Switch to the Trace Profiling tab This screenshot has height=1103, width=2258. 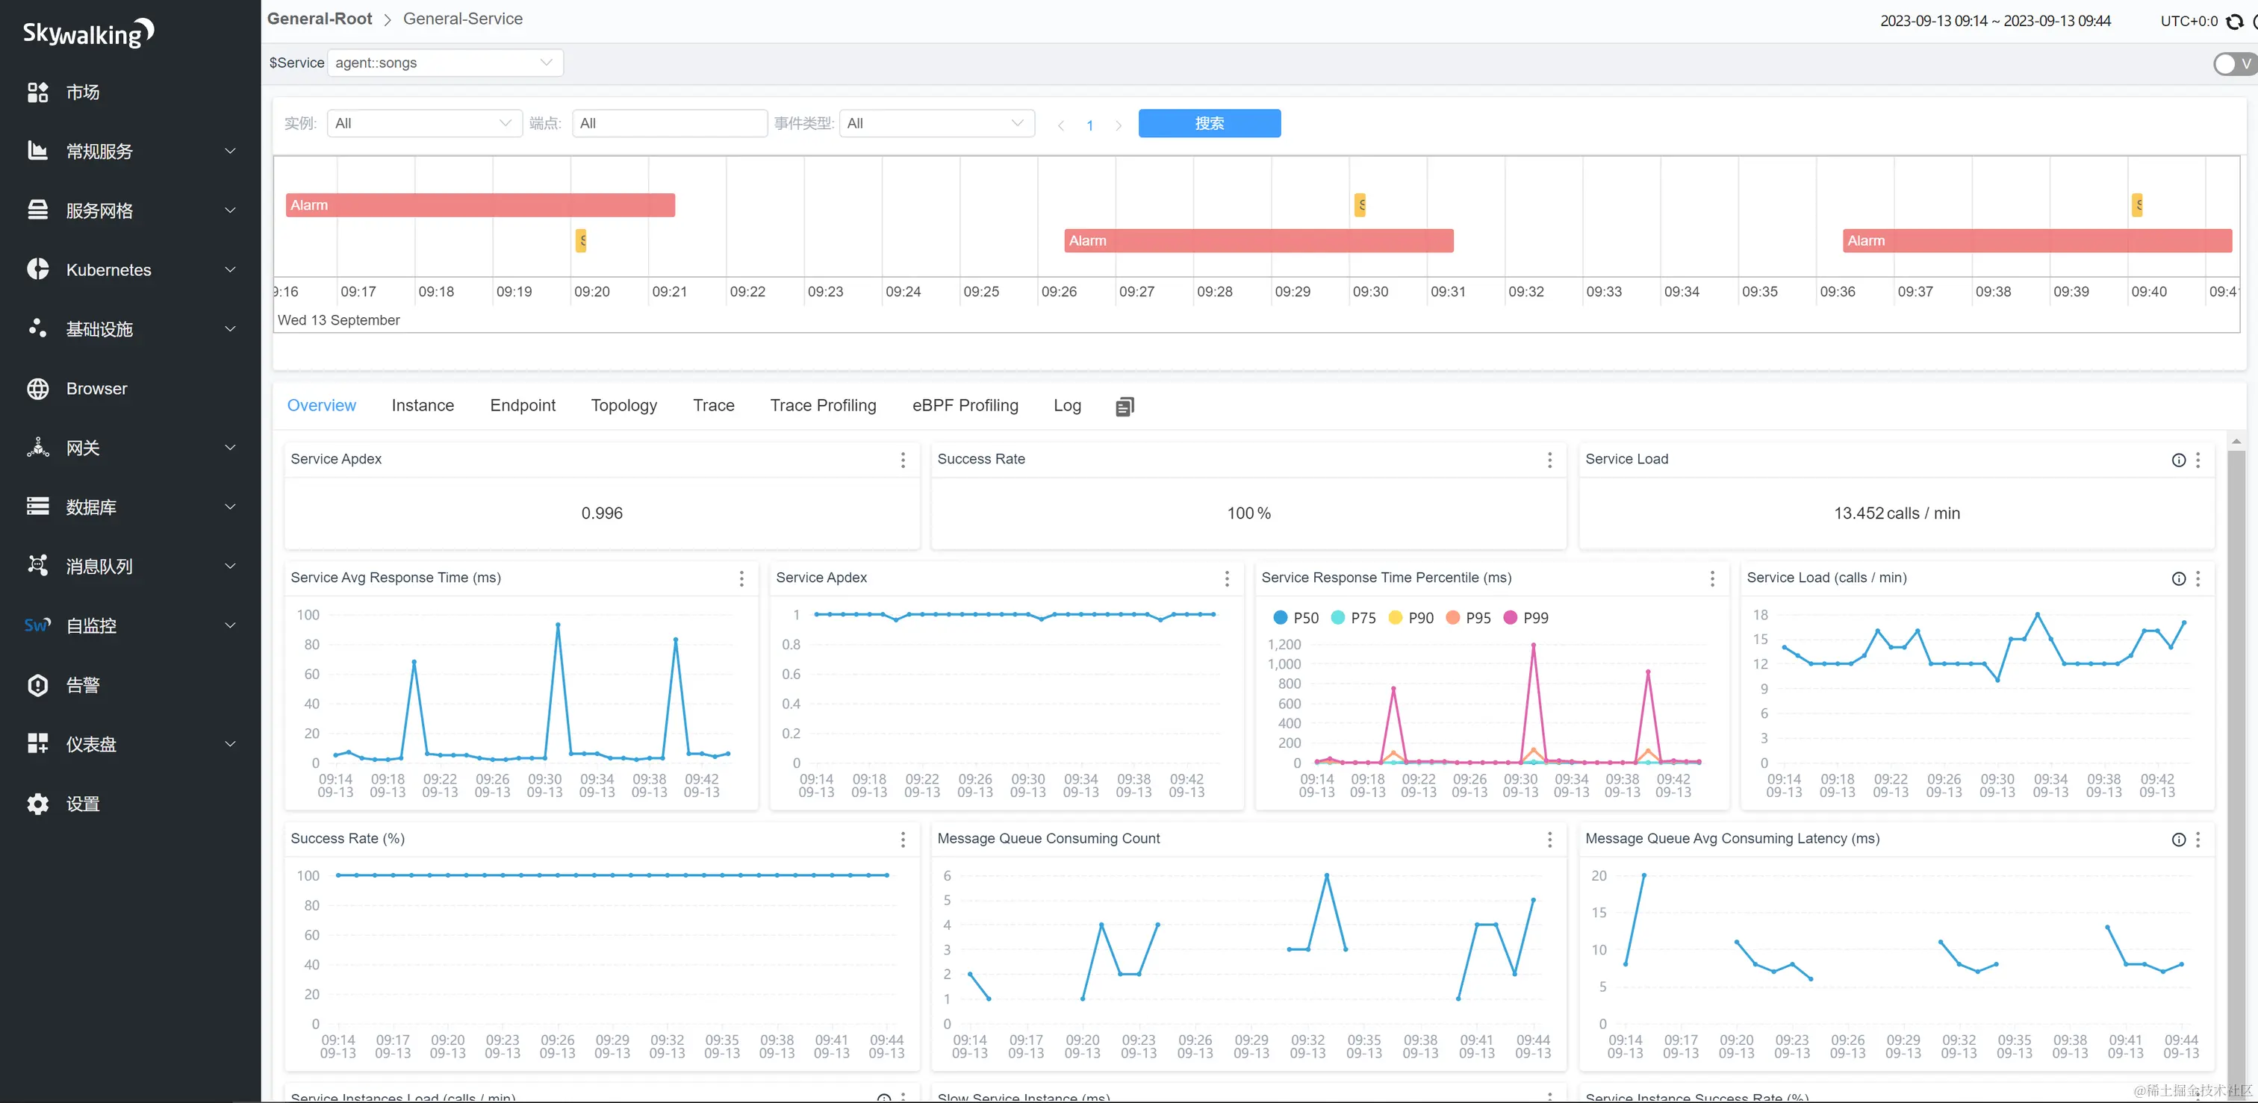point(822,406)
